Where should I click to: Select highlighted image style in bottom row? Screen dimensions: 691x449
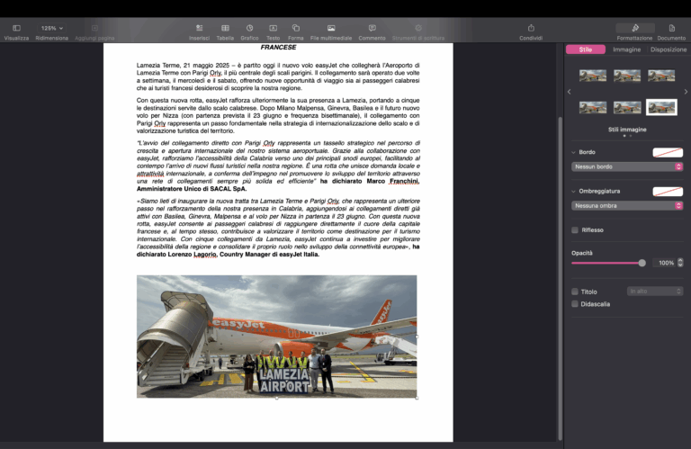tap(661, 107)
